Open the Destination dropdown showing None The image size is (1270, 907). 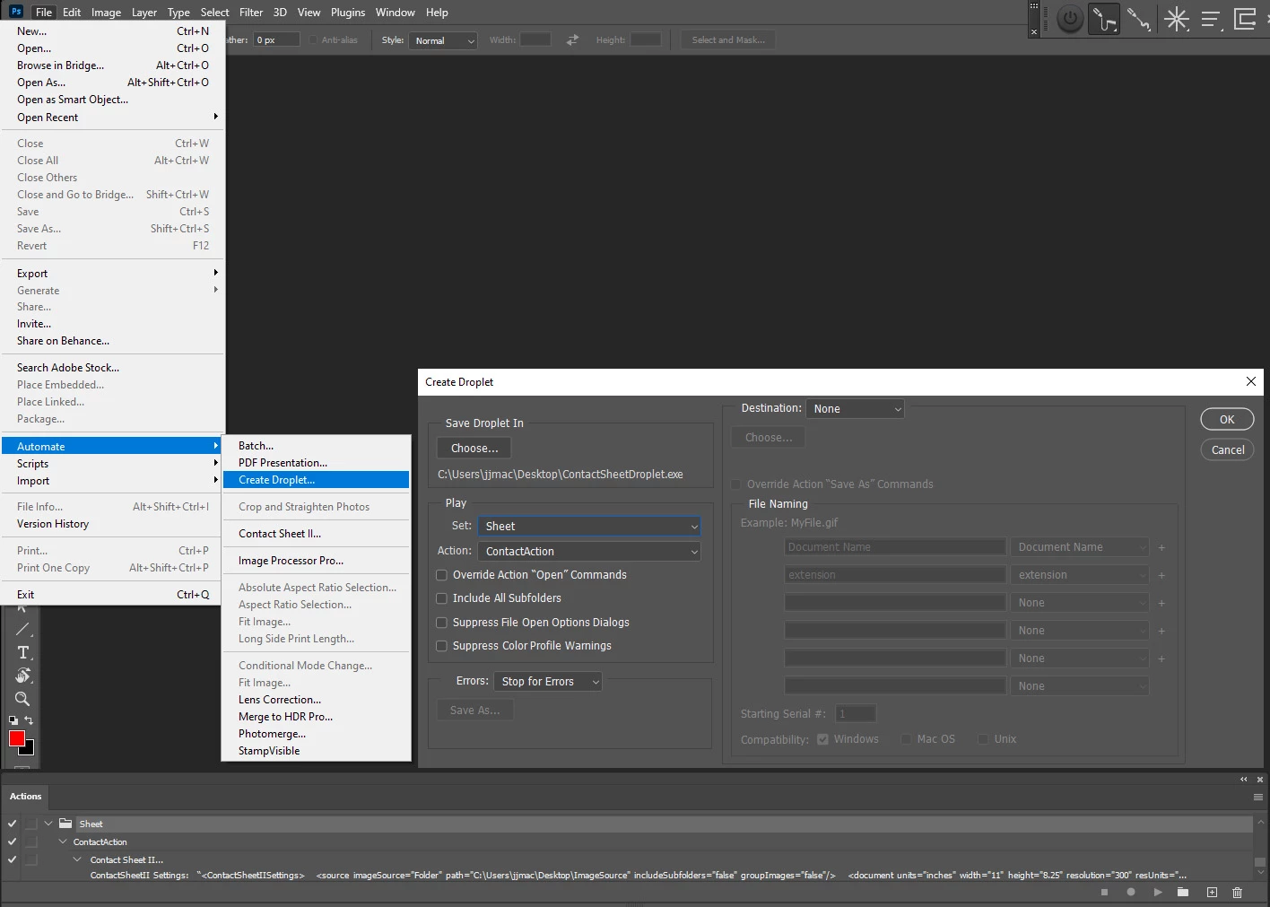(856, 409)
